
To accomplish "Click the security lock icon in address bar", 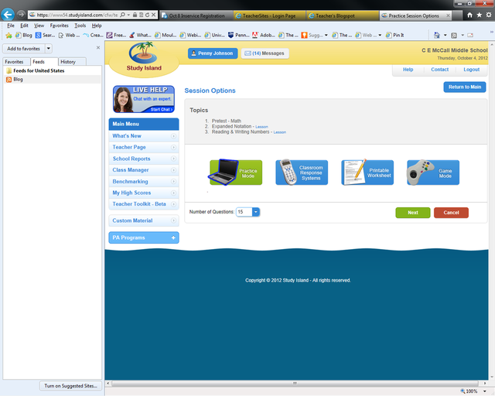I will tap(135, 15).
